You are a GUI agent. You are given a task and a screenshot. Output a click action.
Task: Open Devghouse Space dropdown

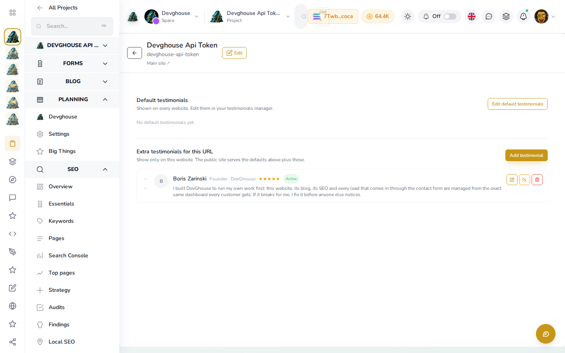172,16
